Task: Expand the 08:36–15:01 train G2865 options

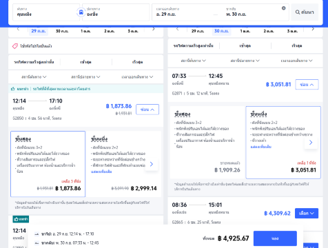Action: coord(307,214)
